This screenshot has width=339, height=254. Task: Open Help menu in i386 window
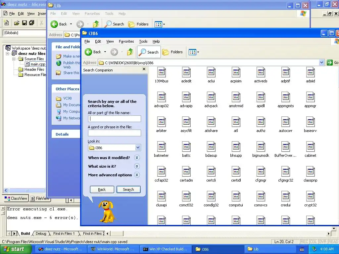click(156, 41)
